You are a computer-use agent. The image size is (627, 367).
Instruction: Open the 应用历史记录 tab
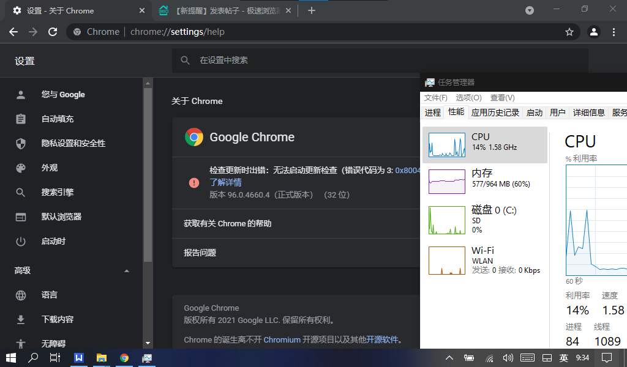[495, 113]
